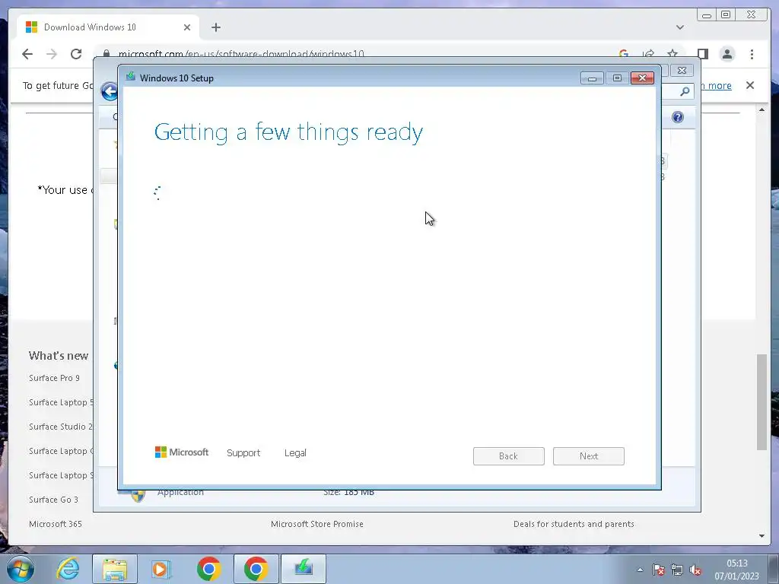779x584 pixels.
Task: Bookmark this page with the star icon
Action: click(672, 54)
